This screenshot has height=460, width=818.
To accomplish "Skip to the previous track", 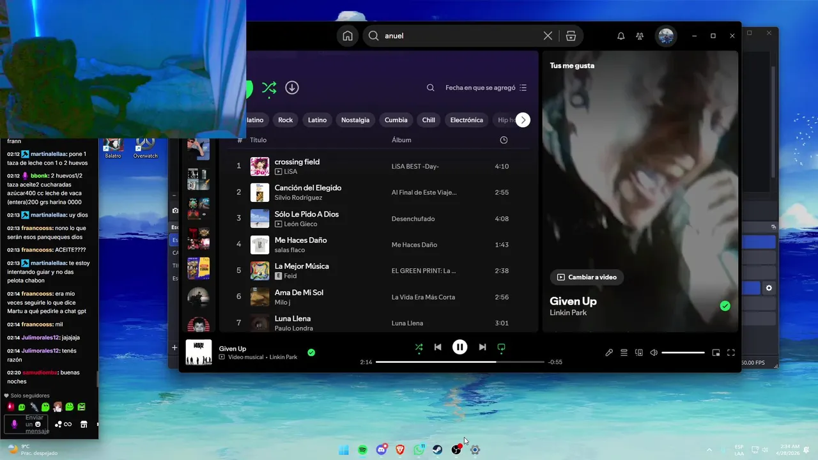I will click(438, 347).
